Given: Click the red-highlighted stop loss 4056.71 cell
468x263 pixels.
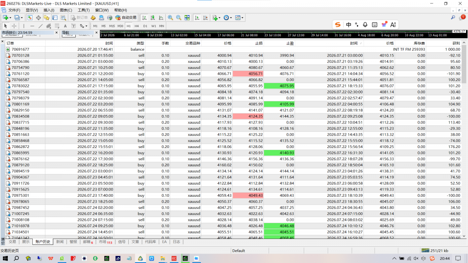Looking at the screenshot, I should pyautogui.click(x=248, y=74).
